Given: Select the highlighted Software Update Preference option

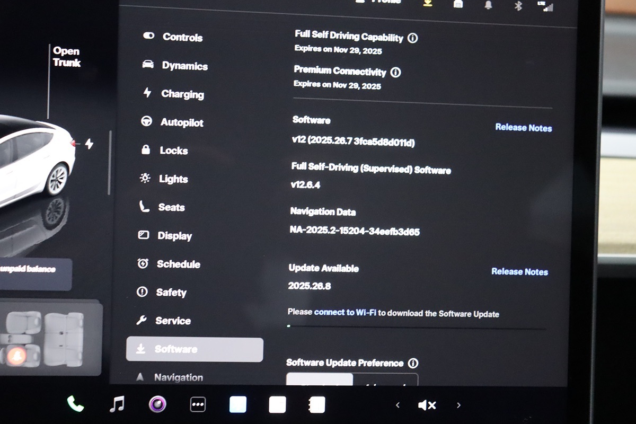Looking at the screenshot, I should coord(320,379).
